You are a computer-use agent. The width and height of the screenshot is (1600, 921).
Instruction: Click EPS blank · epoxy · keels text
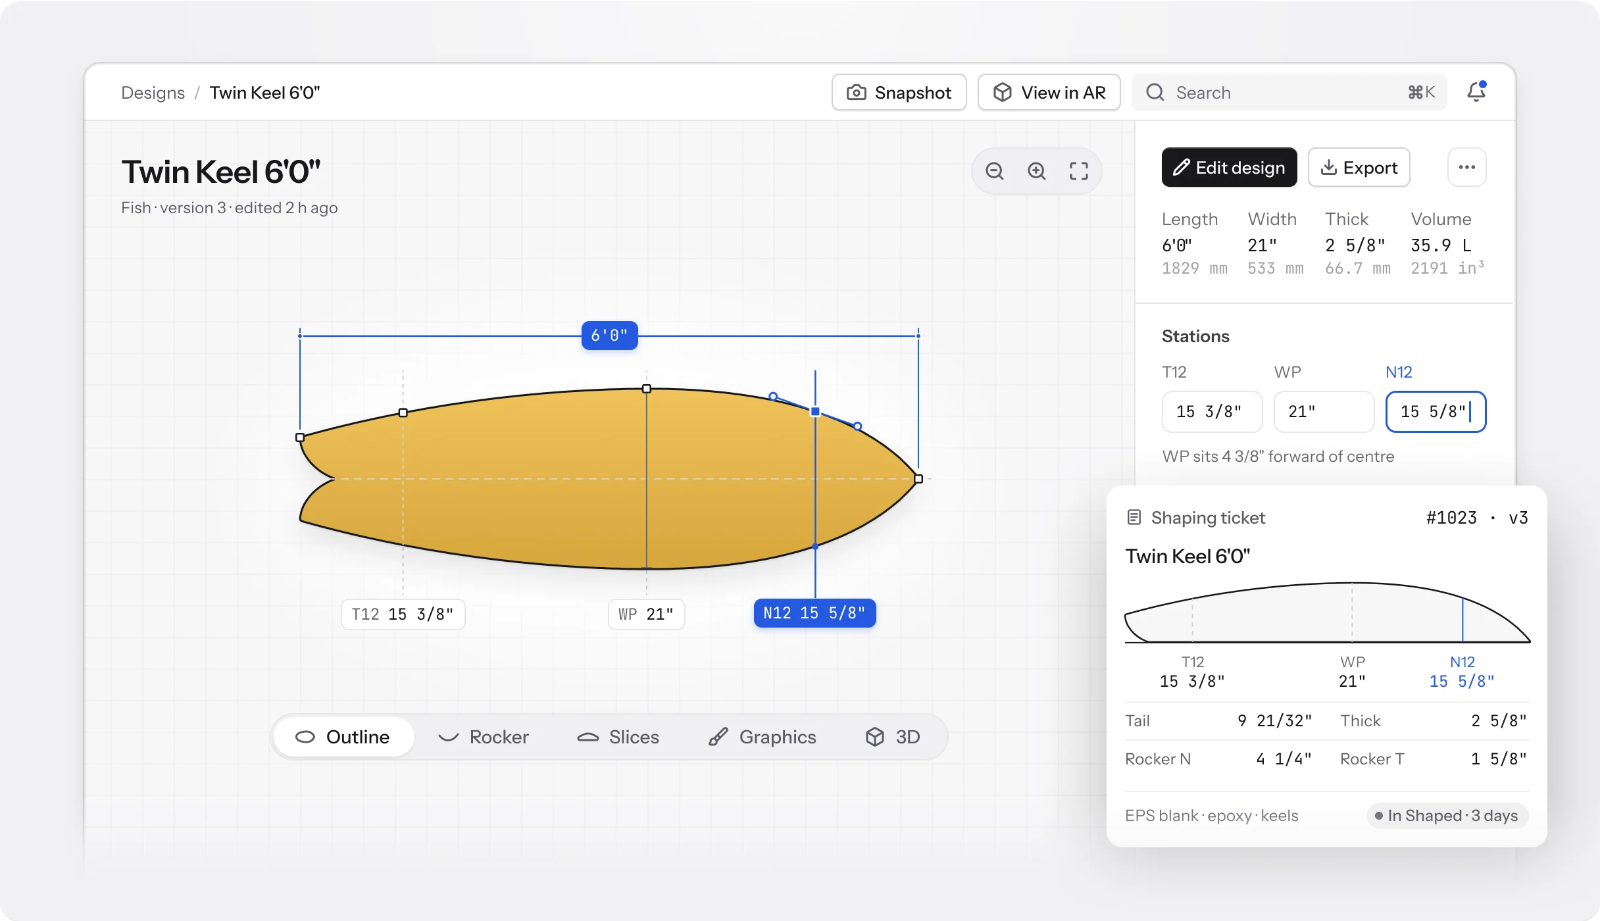[x=1212, y=816]
